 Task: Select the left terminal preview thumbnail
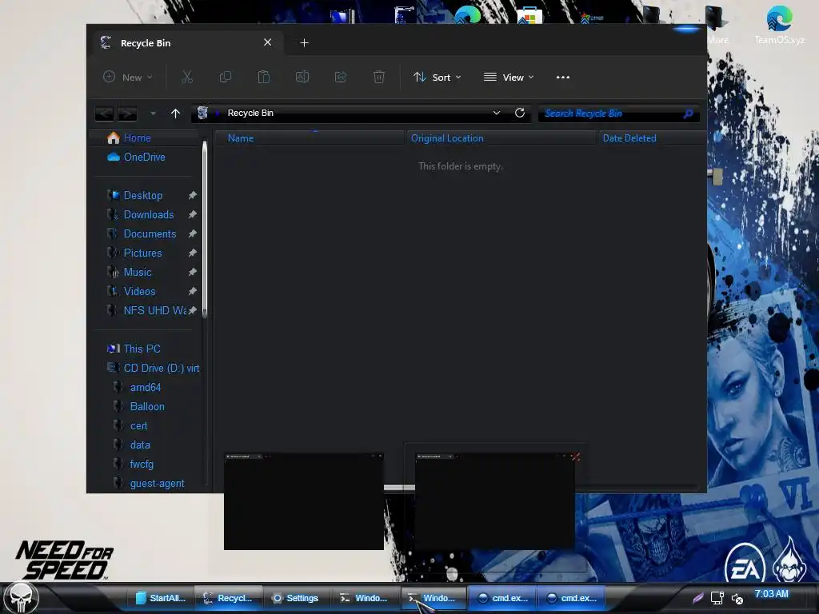click(x=304, y=502)
